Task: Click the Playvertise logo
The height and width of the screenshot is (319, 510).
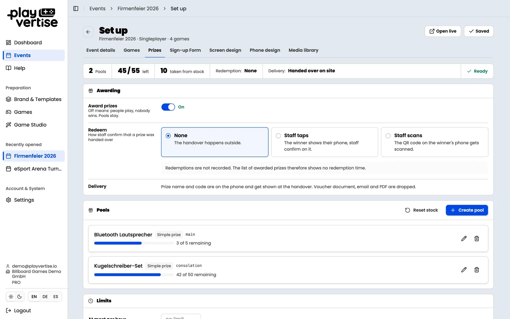Action: [32, 17]
